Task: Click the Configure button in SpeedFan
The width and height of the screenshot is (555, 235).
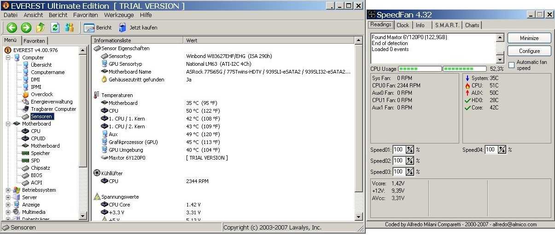Action: [529, 51]
